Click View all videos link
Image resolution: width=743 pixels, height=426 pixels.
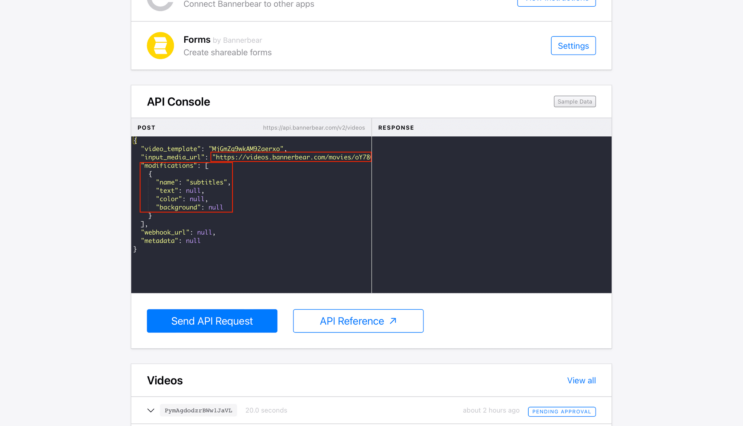581,380
